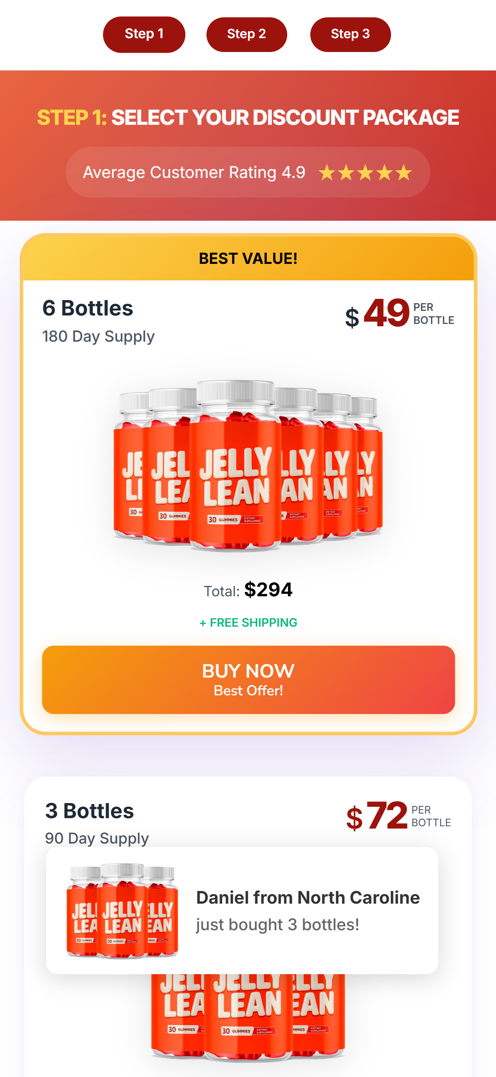Switch to the Step 2 tab
Screen dimensions: 496x1077
[247, 34]
